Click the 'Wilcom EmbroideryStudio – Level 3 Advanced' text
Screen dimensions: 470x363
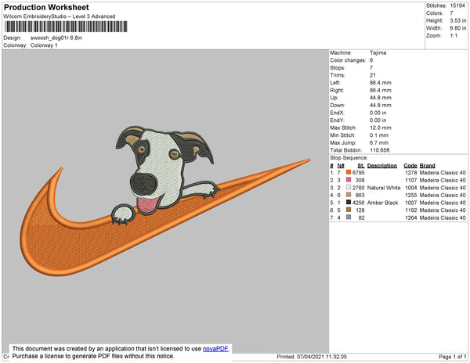point(60,16)
